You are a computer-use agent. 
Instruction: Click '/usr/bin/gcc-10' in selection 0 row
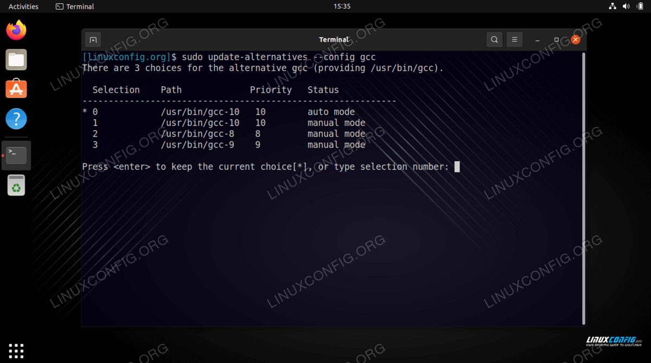coord(200,112)
